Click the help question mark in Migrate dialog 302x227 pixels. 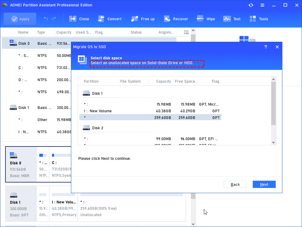[265, 47]
